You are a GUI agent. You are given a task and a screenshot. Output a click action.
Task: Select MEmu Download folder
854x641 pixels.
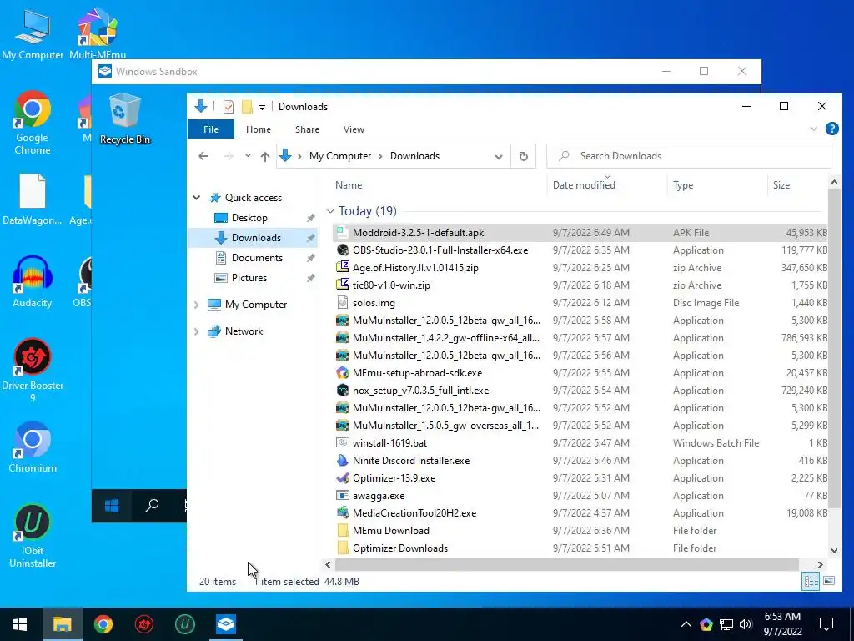pyautogui.click(x=580, y=530)
